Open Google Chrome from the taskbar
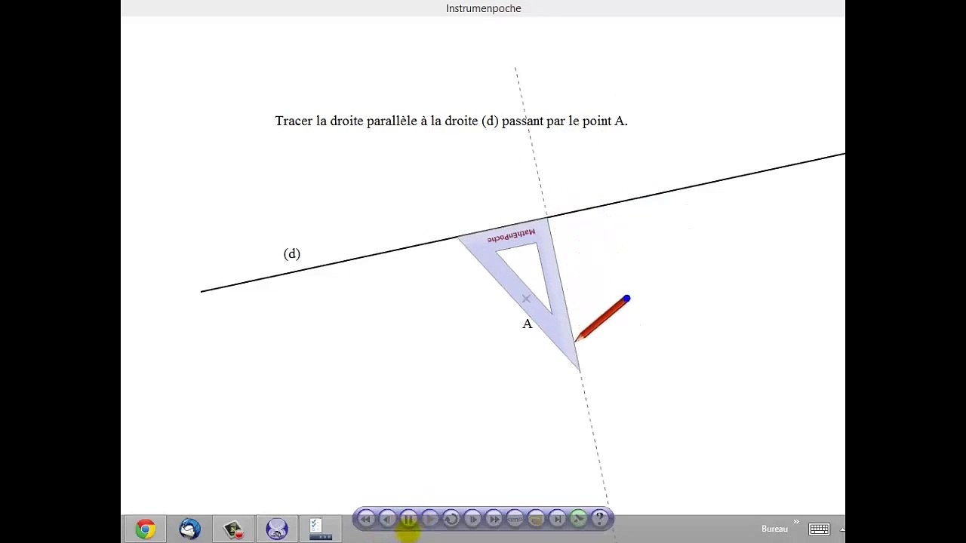The width and height of the screenshot is (966, 543). pos(146,529)
